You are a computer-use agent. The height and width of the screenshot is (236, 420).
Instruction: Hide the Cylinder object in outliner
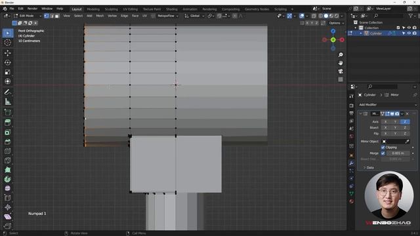click(x=409, y=33)
